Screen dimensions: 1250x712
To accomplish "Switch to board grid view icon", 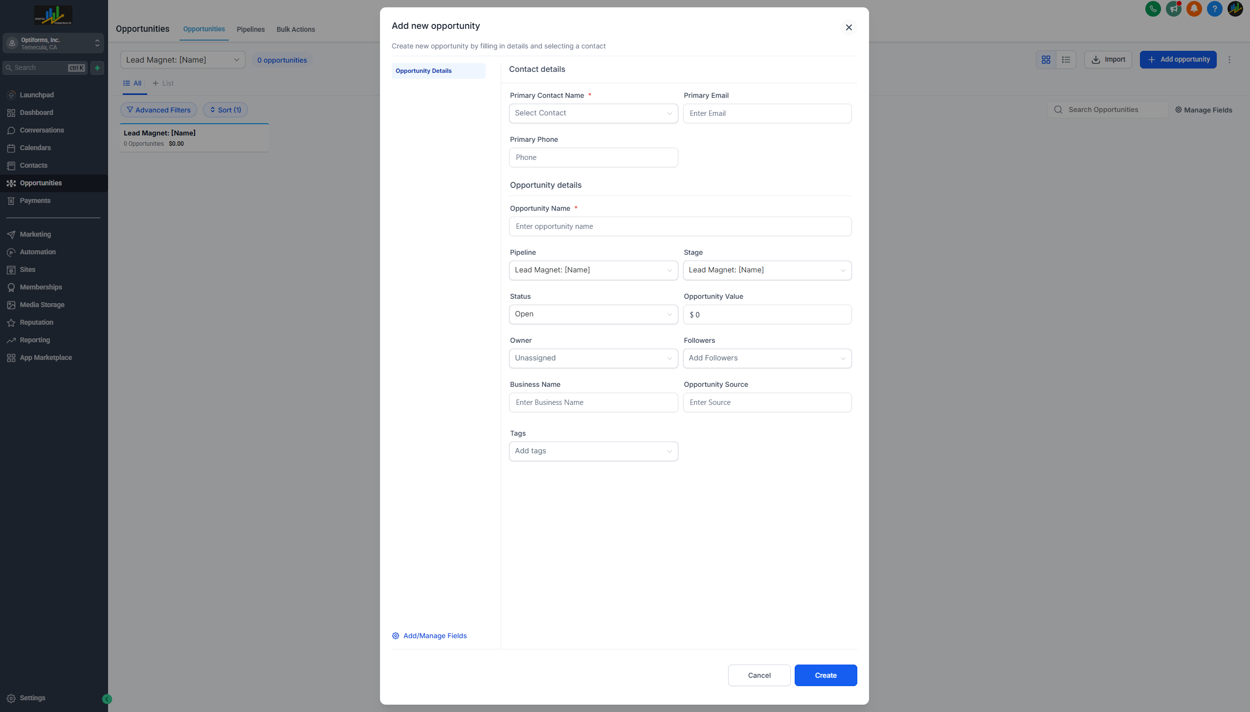I will [1046, 60].
